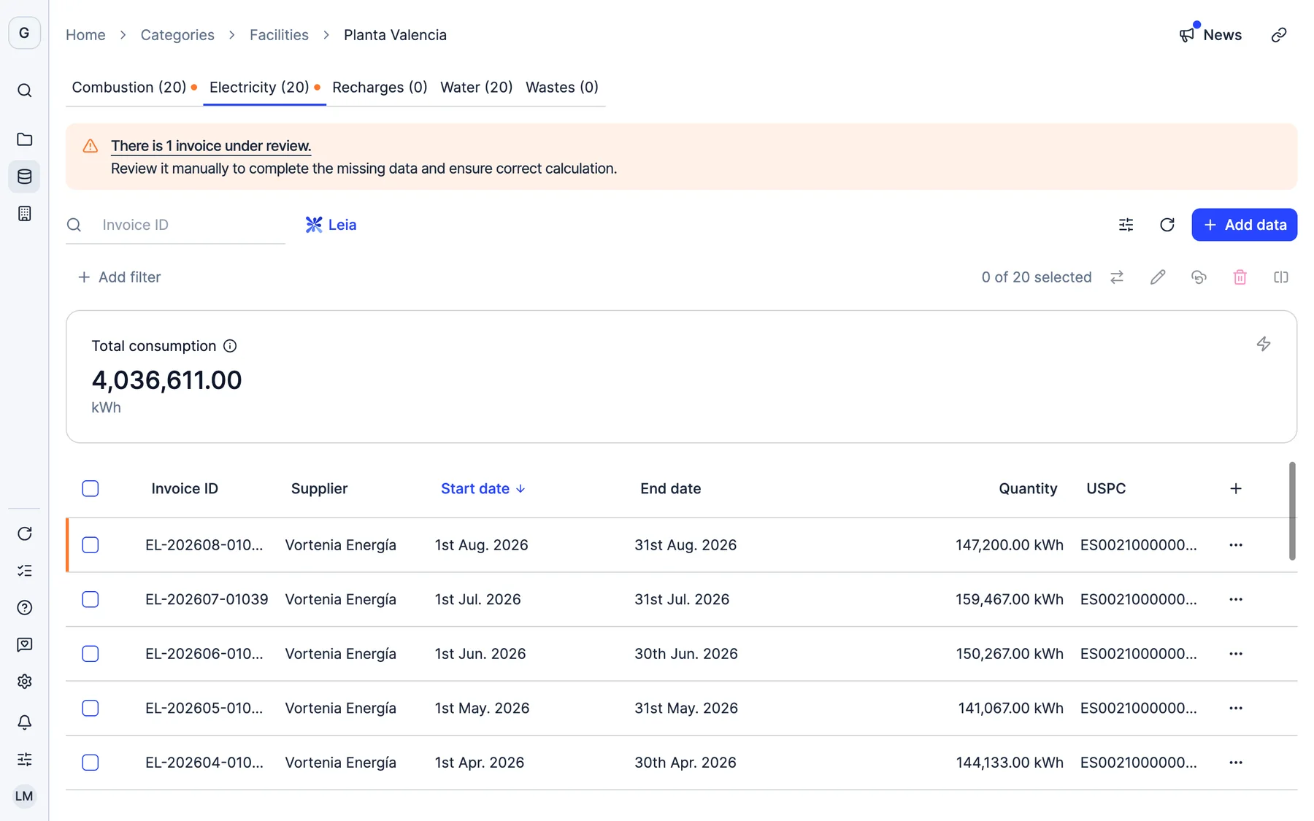The image size is (1314, 821).
Task: Open table display settings sliders icon
Action: [1126, 225]
